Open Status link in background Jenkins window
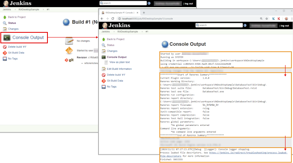The image size is (293, 163). (12, 23)
